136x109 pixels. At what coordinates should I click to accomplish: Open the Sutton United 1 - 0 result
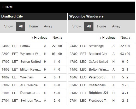tap(33, 62)
